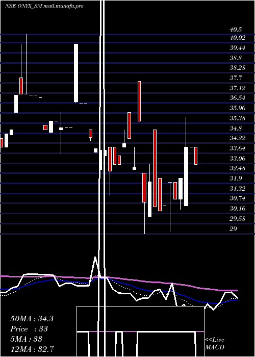
Task: Select the 38.8 price level label
Action: tap(236, 58)
